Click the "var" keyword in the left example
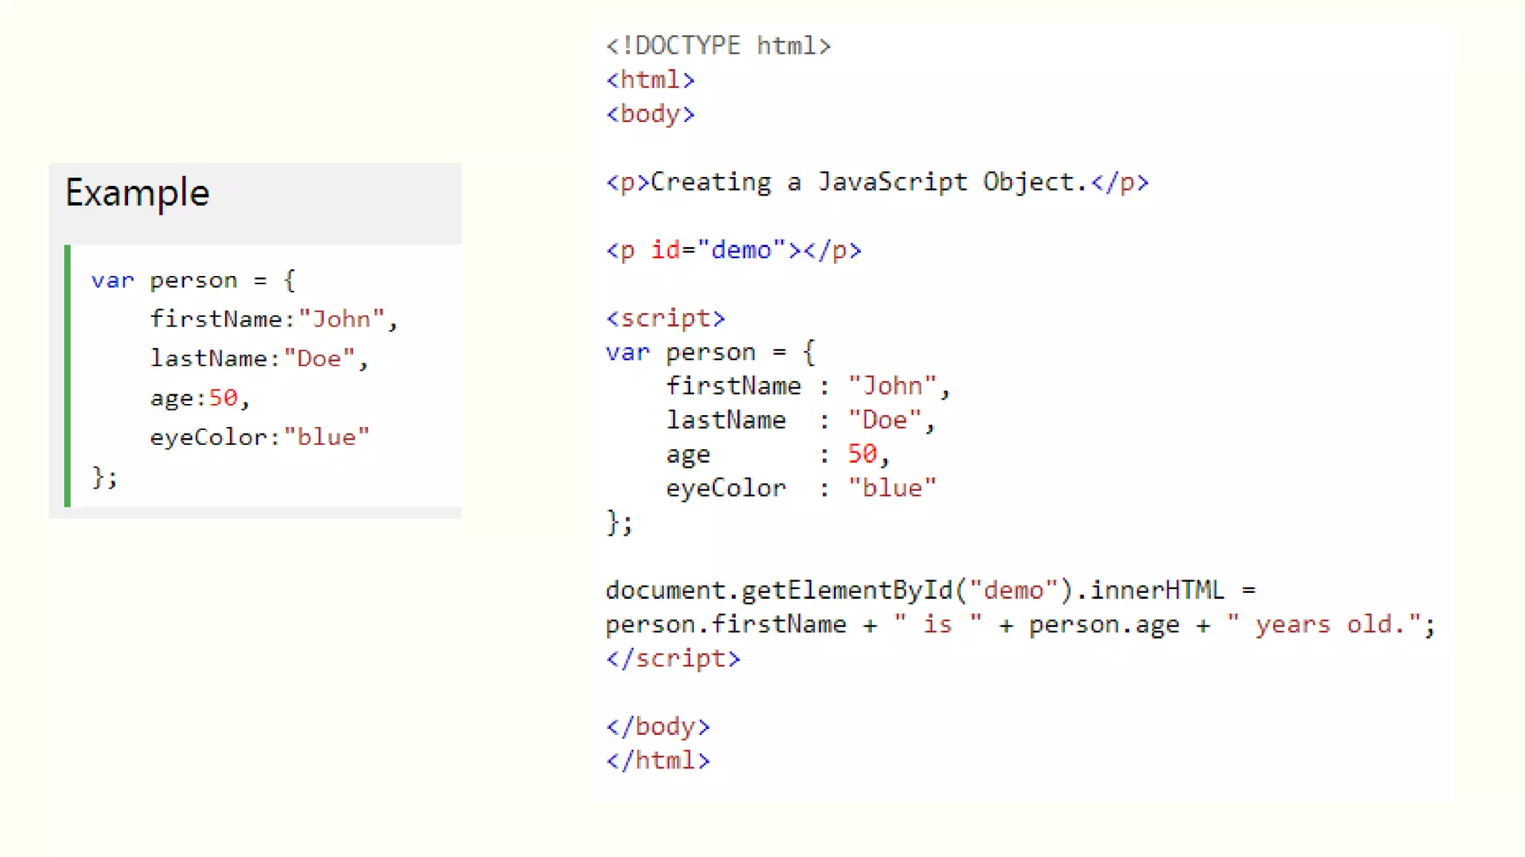Screen dimensions: 1525x857 point(112,280)
